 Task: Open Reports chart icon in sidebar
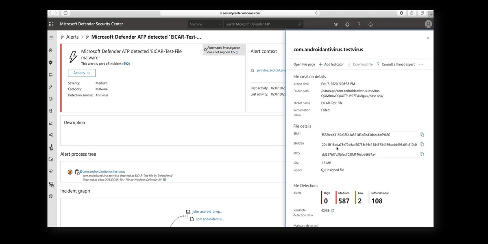[51, 123]
